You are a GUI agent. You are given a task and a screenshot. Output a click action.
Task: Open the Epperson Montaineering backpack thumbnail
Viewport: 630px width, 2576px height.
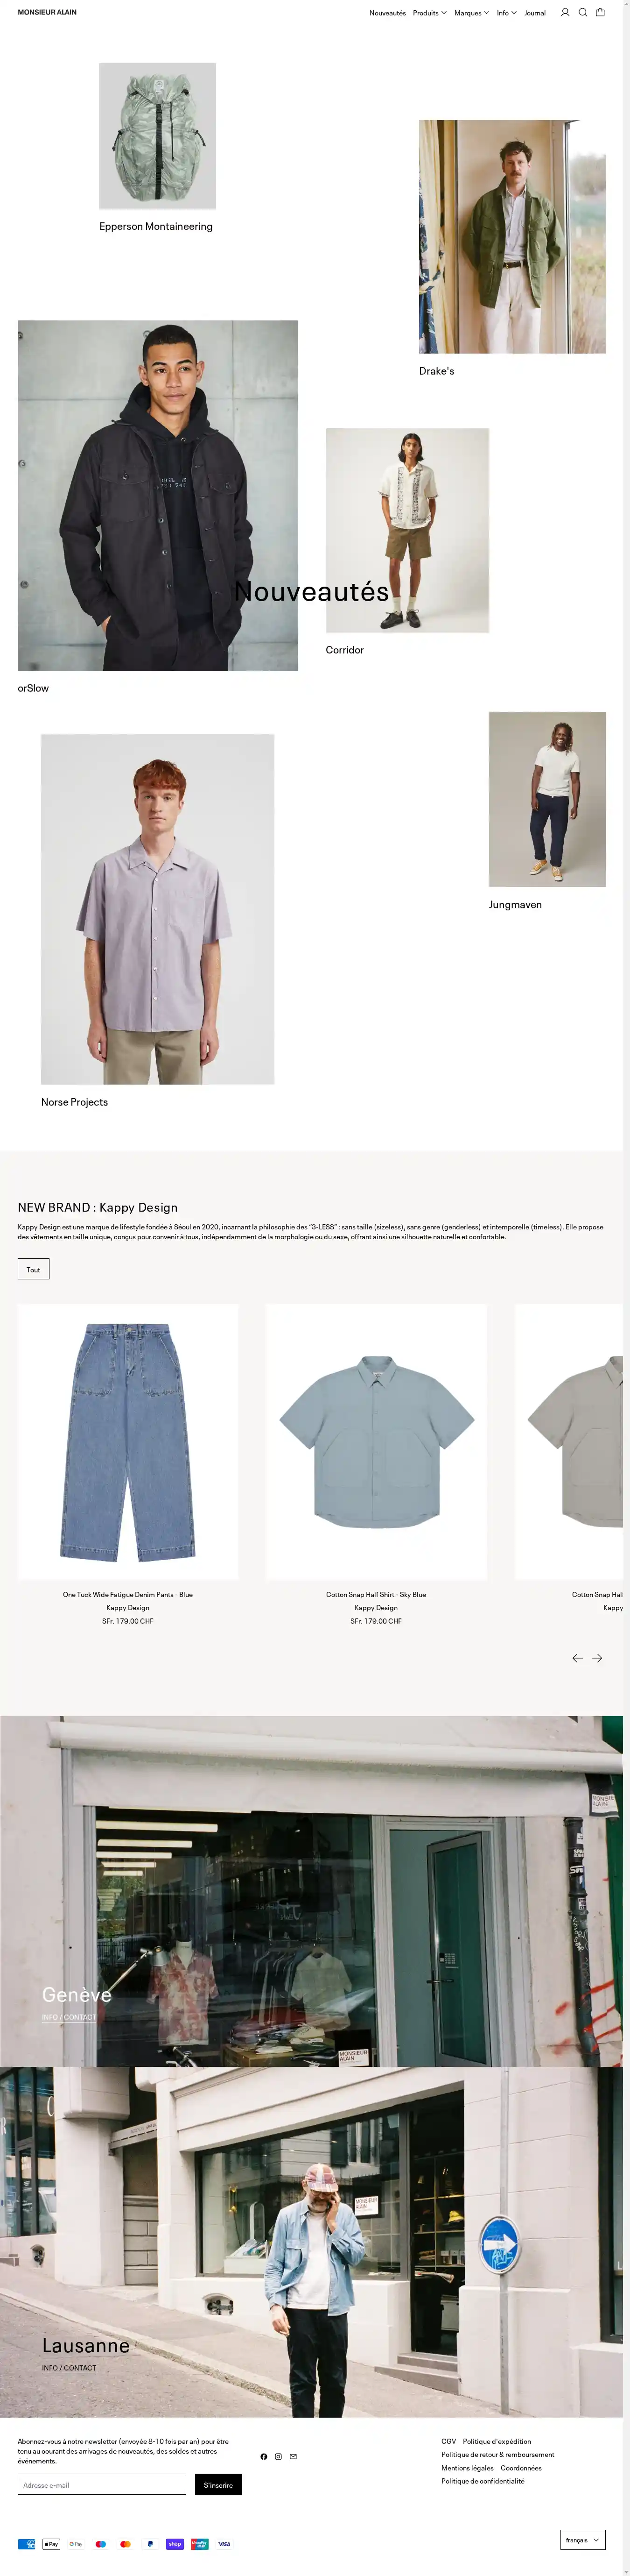[x=158, y=136]
